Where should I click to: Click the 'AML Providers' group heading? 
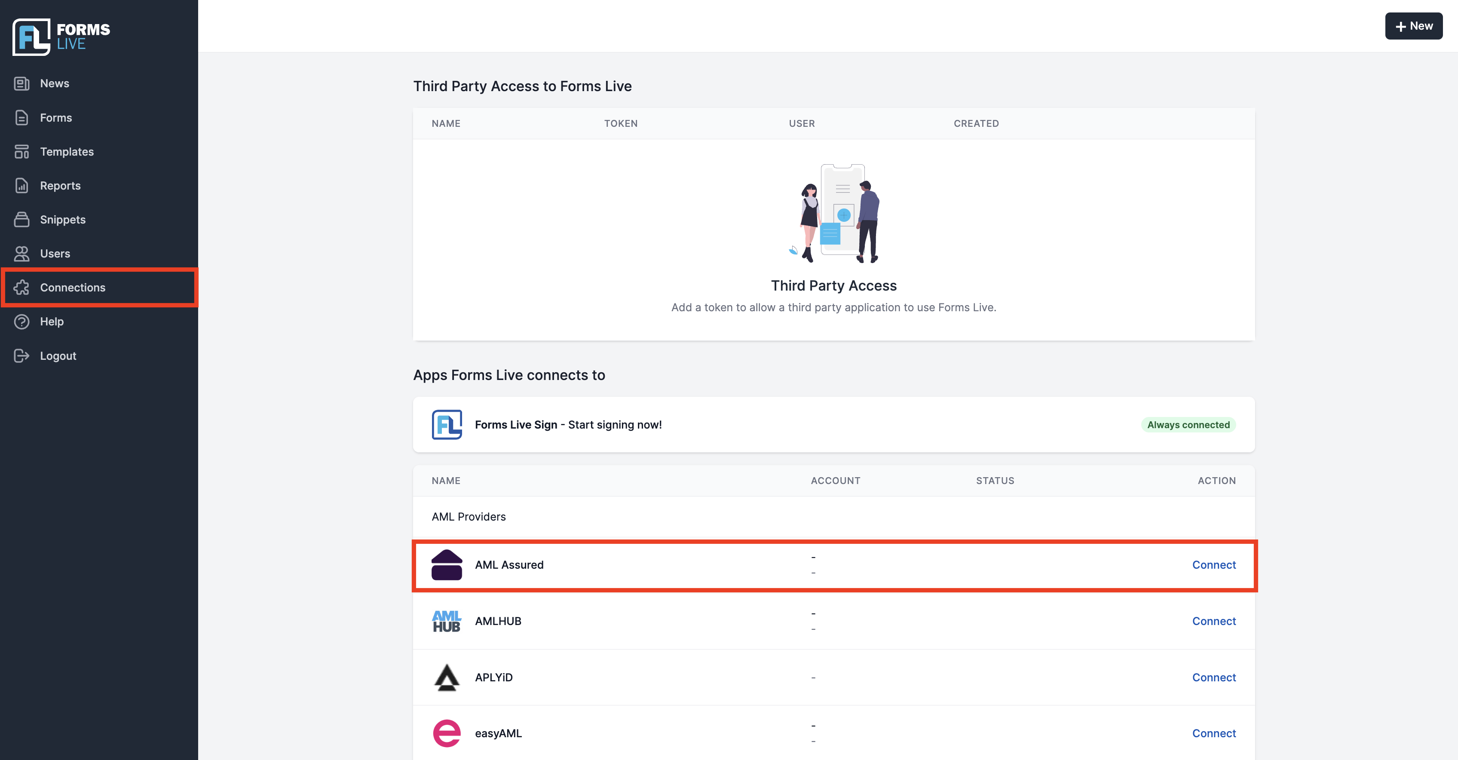click(x=469, y=517)
